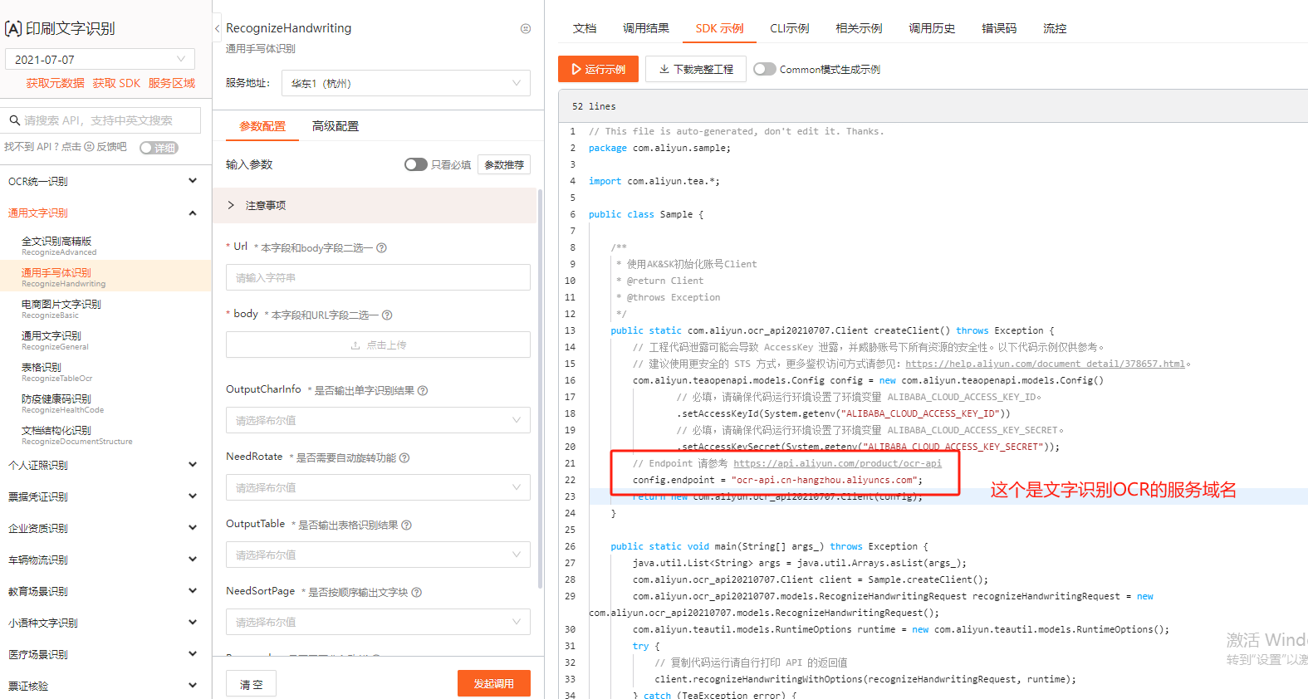1308x699 pixels.
Task: Click help icon next to OutputCharInfo
Action: point(423,390)
